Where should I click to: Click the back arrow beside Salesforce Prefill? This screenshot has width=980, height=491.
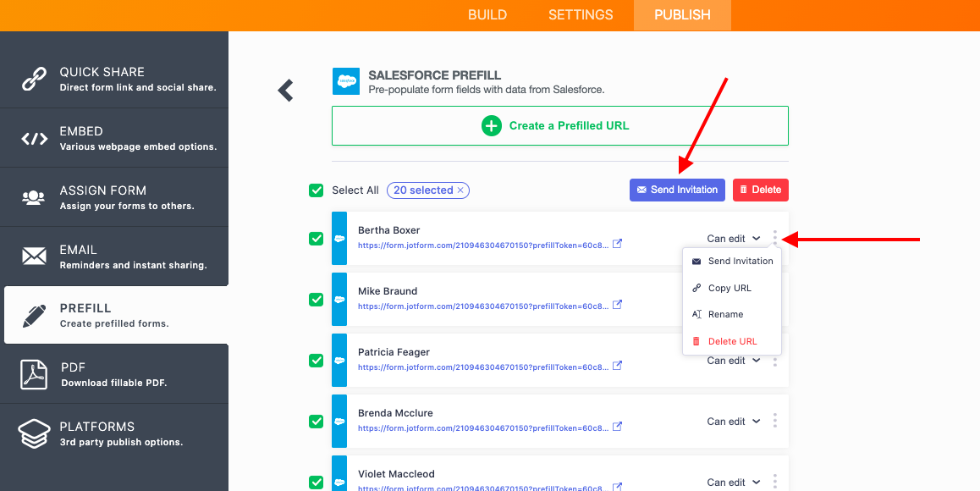[x=286, y=91]
